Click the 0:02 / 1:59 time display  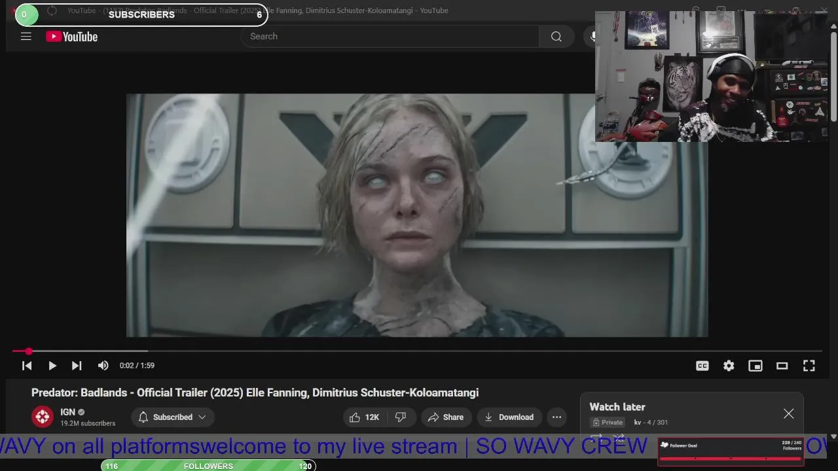click(137, 366)
